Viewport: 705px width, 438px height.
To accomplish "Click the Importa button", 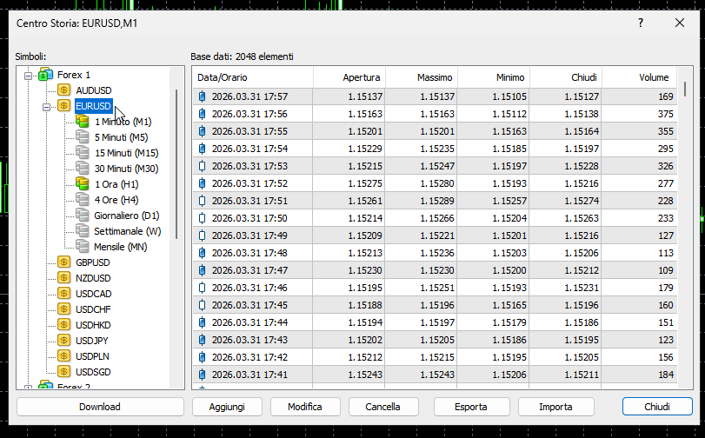I will click(556, 407).
